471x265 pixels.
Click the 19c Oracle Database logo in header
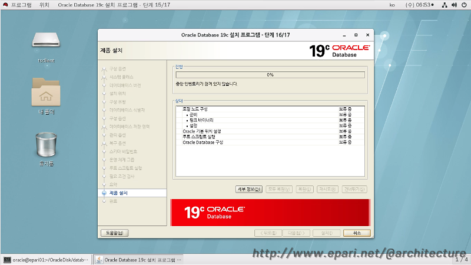340,51
